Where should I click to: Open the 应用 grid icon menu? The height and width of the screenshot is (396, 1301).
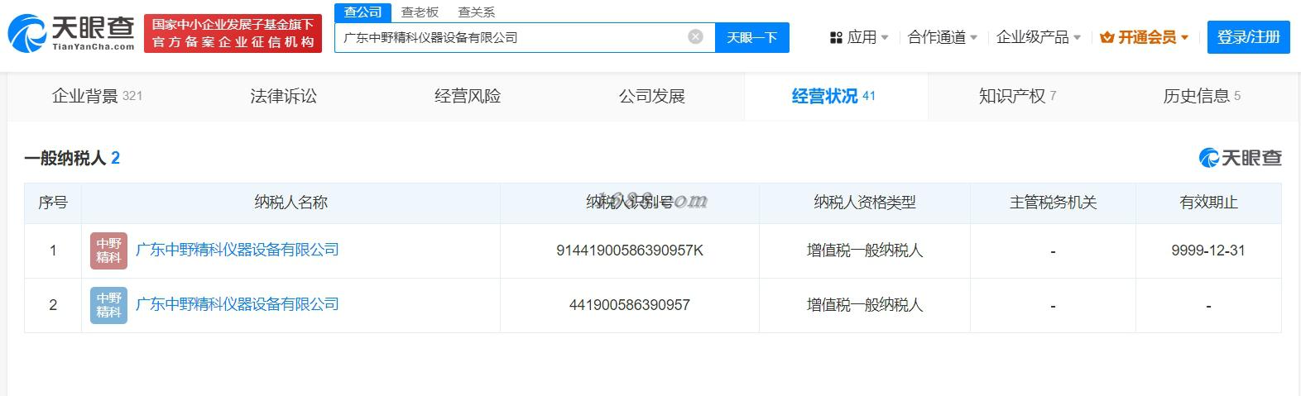[x=836, y=37]
